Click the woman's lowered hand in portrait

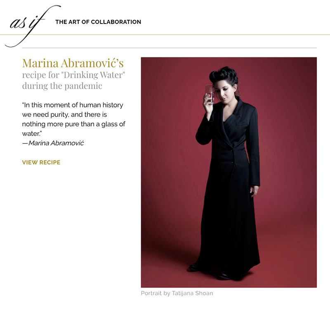click(x=254, y=191)
